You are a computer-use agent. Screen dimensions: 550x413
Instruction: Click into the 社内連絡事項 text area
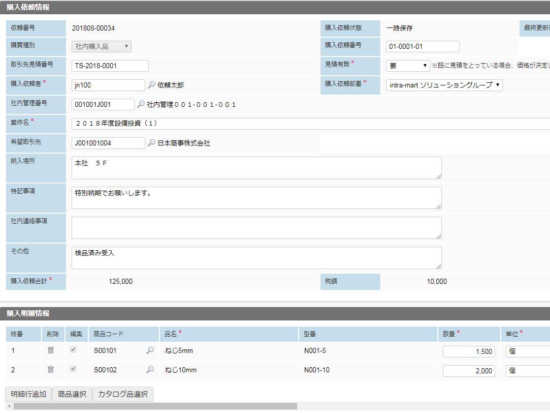(256, 228)
